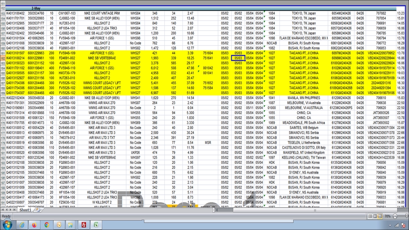This screenshot has width=409, height=230.
Task: Select cell NIKE COURT VINTAGE PRM
Action: (102, 13)
